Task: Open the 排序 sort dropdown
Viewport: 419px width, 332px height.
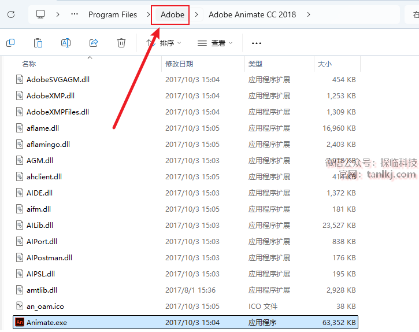Action: pos(164,43)
